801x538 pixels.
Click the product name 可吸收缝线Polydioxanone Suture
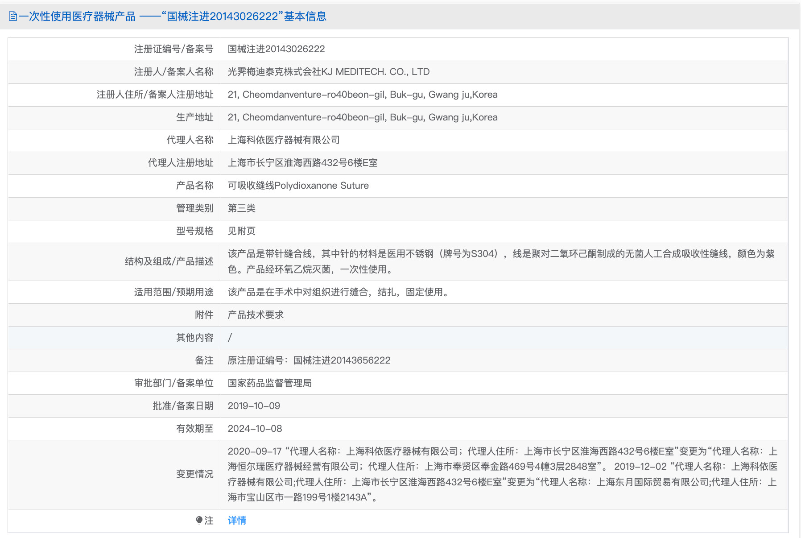[298, 186]
